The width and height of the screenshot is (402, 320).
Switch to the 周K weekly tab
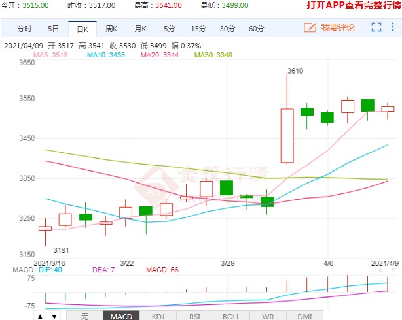pyautogui.click(x=111, y=29)
